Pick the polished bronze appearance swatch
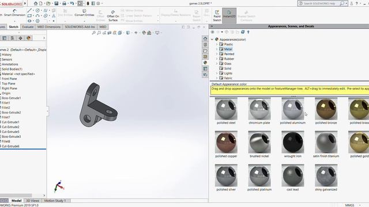369x207 pixels. [326, 109]
